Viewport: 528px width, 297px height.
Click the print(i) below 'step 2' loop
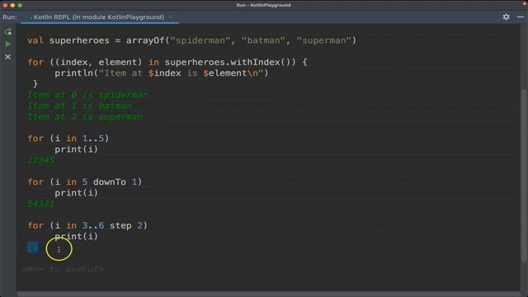[76, 236]
